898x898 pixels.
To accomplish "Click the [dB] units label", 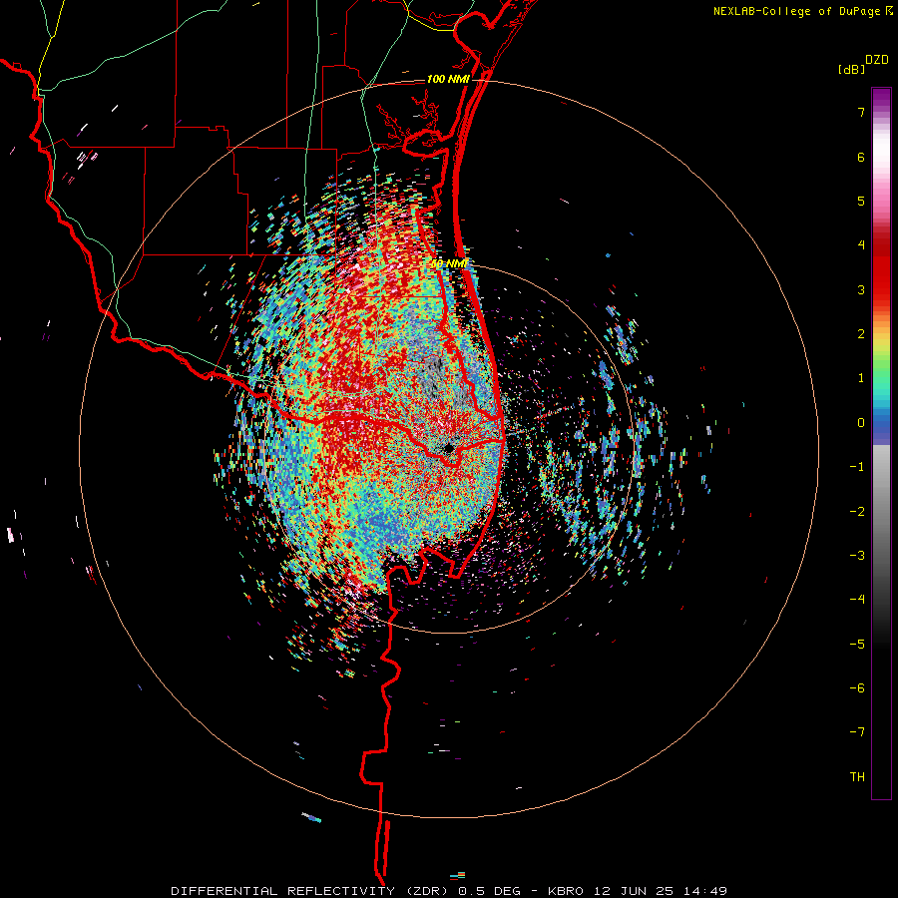I will coord(851,69).
